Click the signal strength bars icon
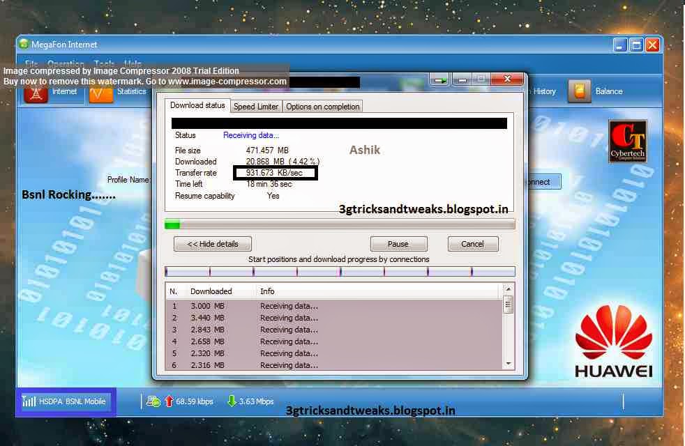The image size is (685, 446). coord(29,401)
